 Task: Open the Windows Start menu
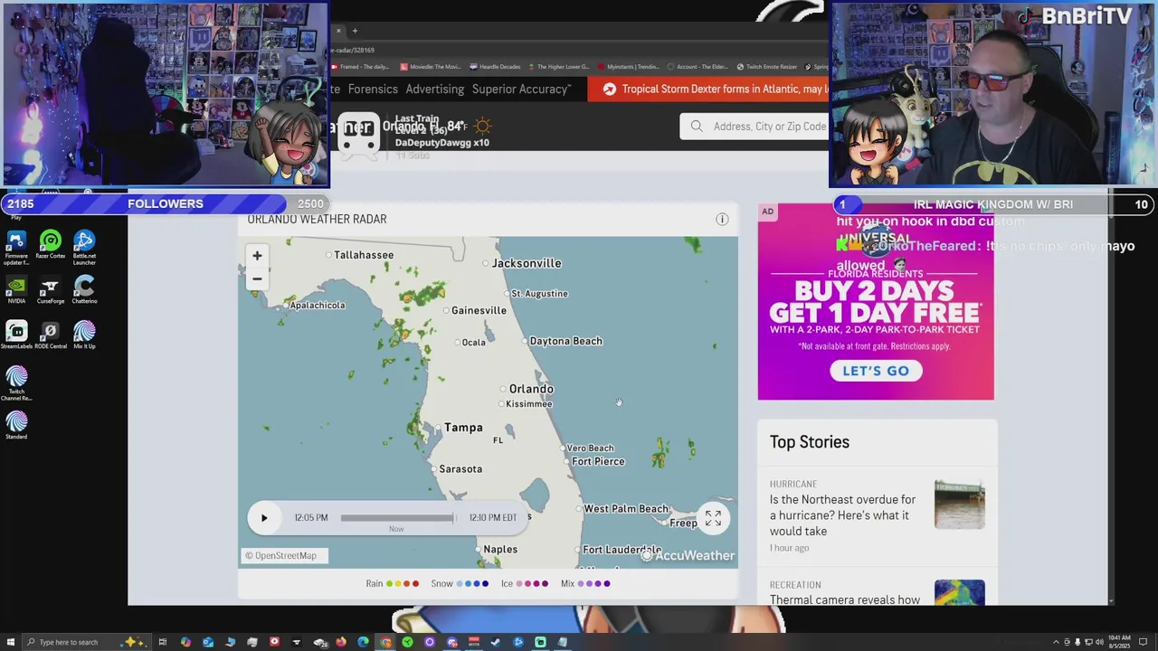click(x=10, y=642)
